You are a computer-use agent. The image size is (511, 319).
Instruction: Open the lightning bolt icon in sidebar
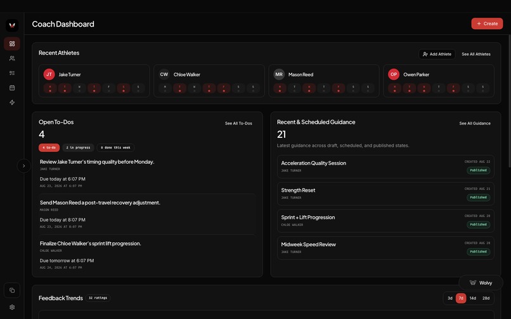(12, 102)
